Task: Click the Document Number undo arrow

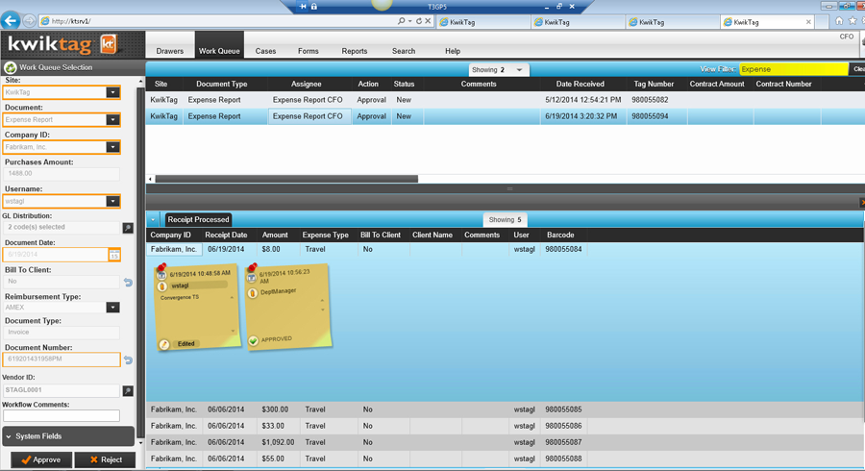Action: point(128,360)
